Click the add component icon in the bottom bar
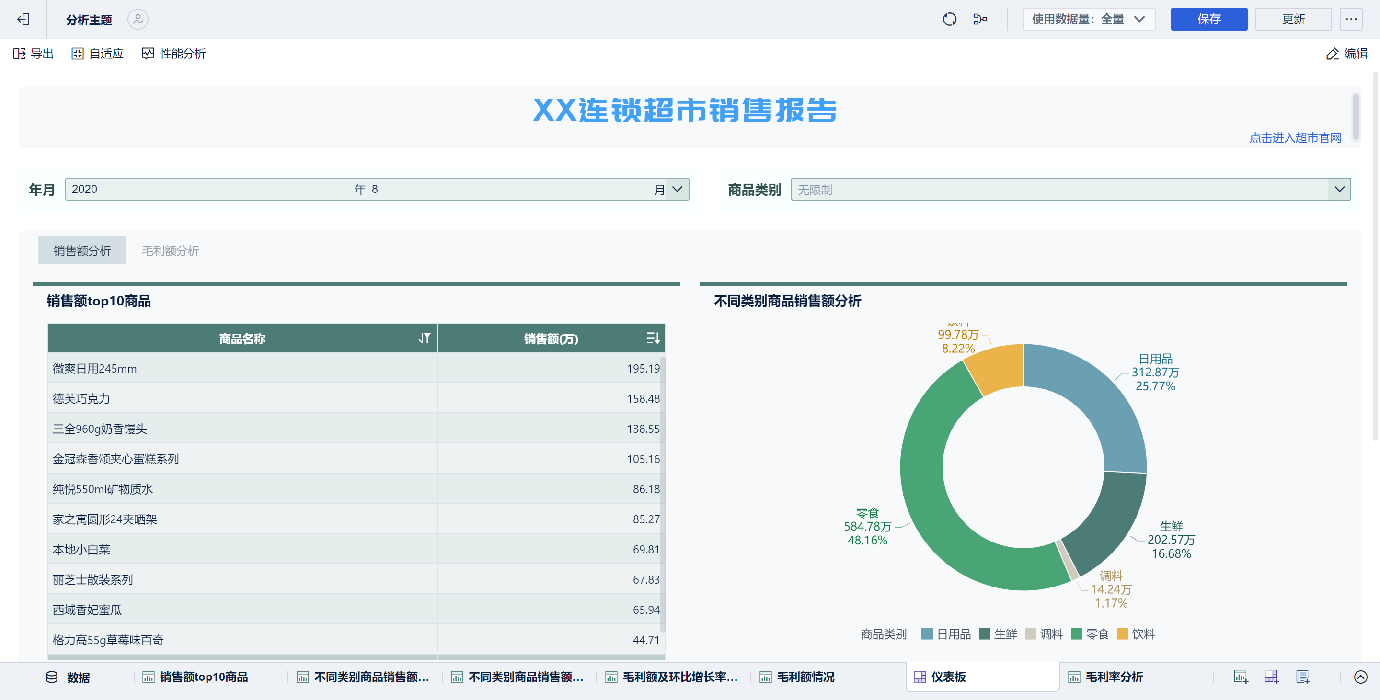This screenshot has height=700, width=1380. coord(1241,677)
